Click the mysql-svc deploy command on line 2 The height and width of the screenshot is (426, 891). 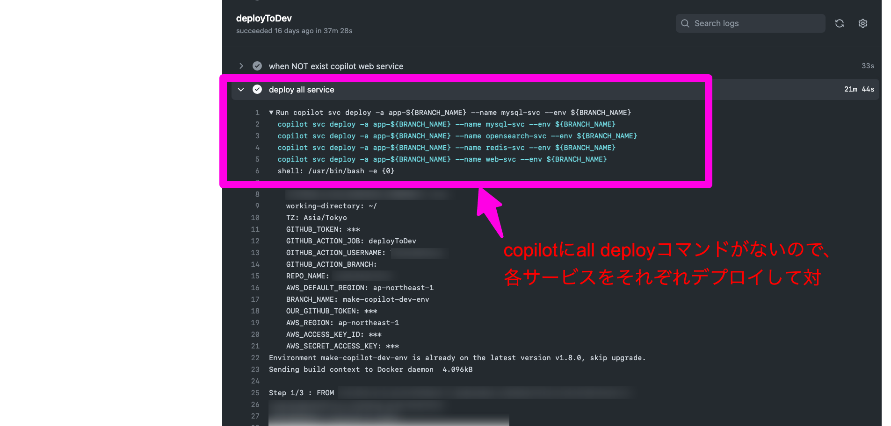pos(447,124)
